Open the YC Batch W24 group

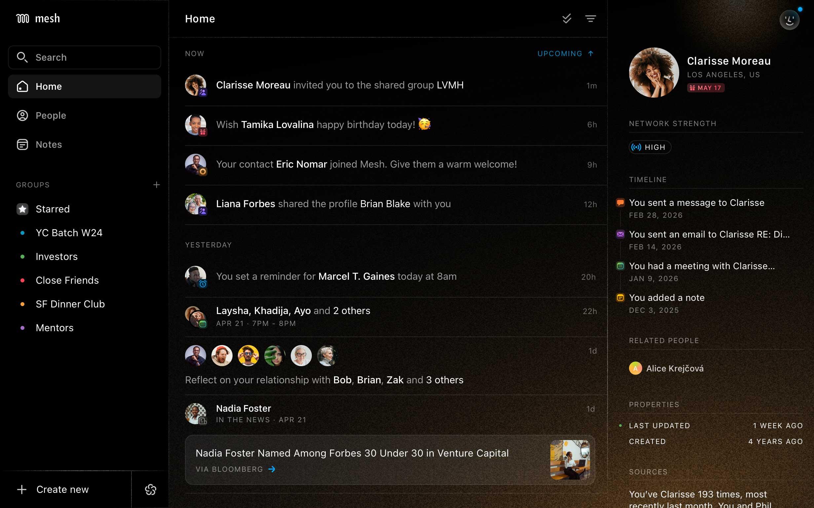coord(69,233)
